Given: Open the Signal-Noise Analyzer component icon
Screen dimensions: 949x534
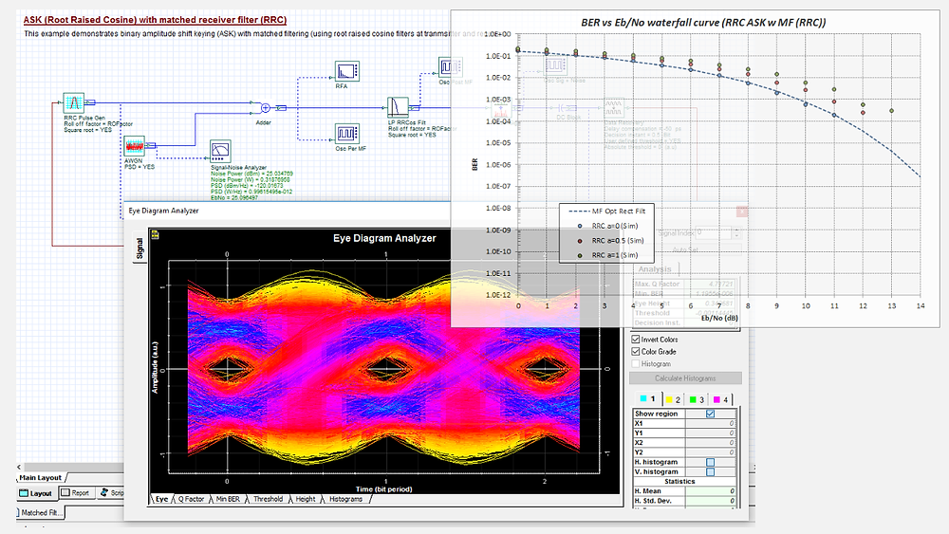Looking at the screenshot, I should coord(220,151).
